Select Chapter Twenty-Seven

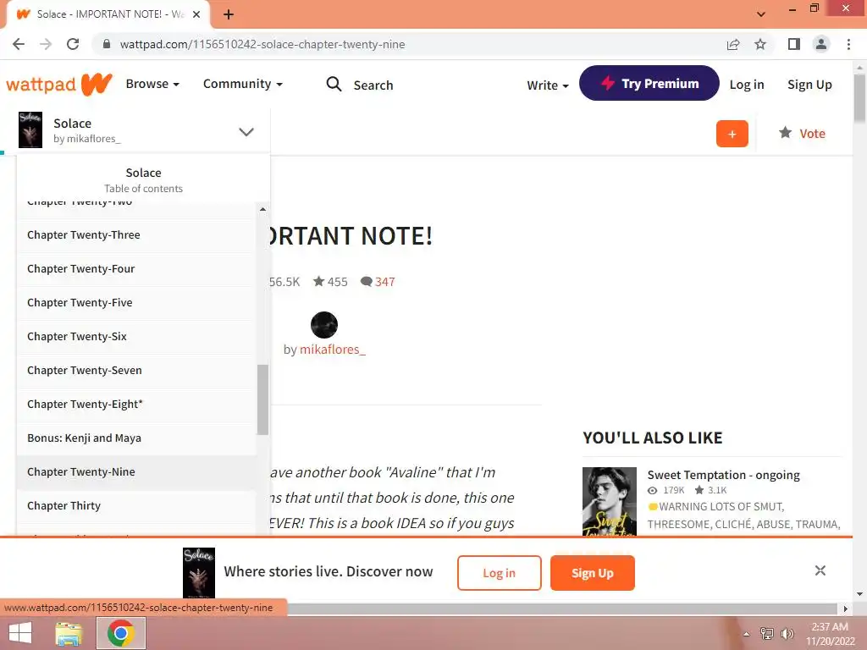click(x=136, y=371)
